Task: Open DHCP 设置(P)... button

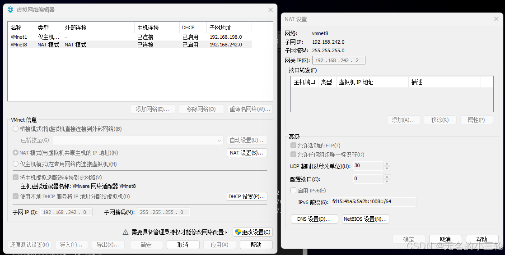Action: [x=247, y=196]
